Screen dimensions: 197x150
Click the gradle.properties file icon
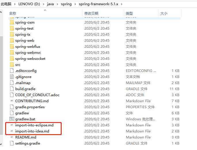point(12,107)
